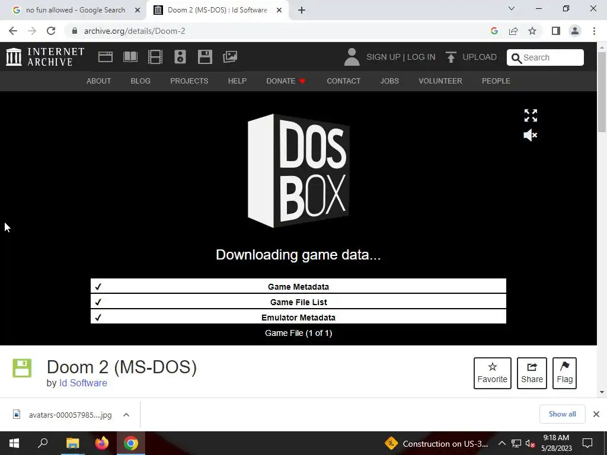Reload the current page
The width and height of the screenshot is (607, 455).
pos(51,31)
